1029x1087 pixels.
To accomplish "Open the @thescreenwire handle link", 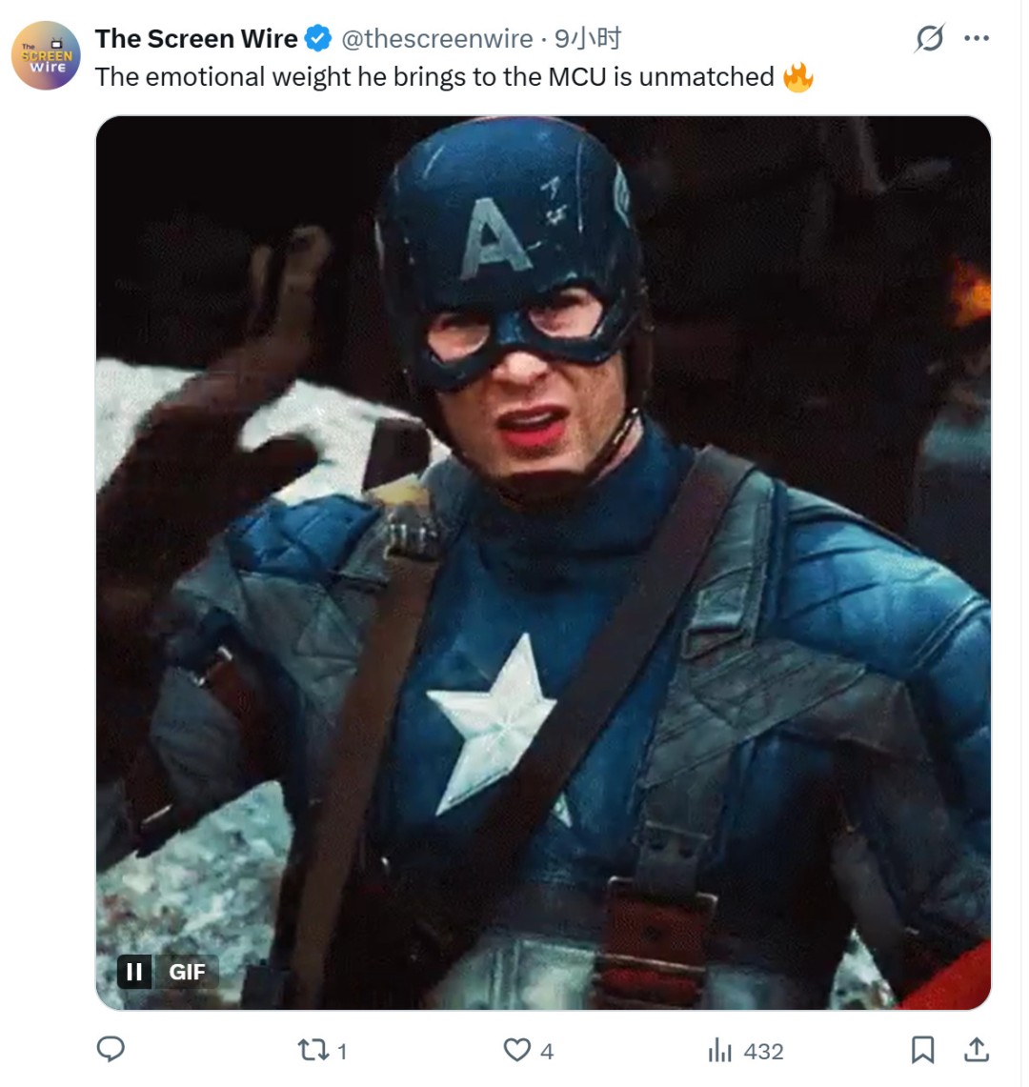I will coord(436,39).
